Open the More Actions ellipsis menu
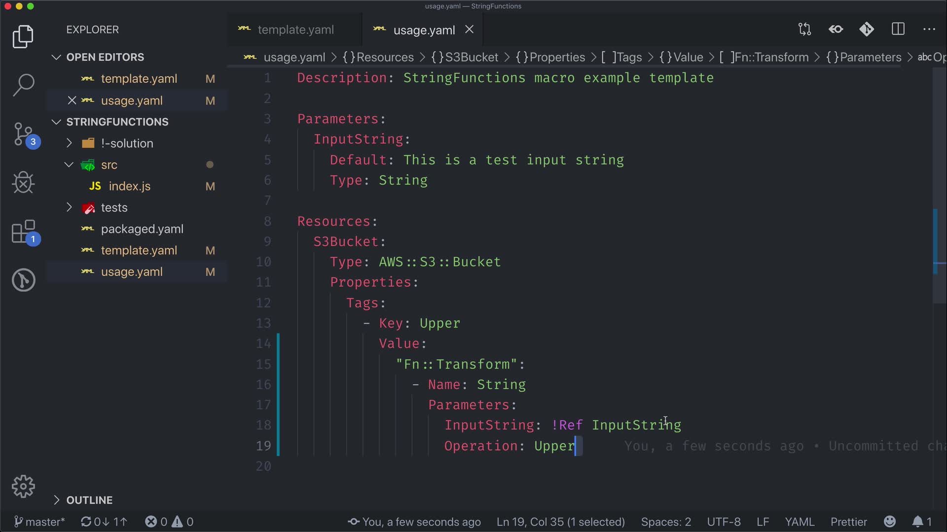The image size is (947, 532). [929, 30]
